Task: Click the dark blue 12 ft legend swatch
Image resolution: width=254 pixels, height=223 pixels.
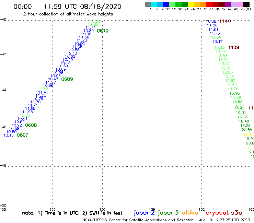Action: click(166, 4)
